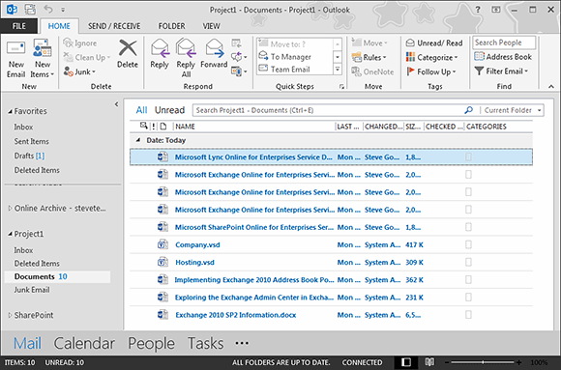
Task: Open the New Items button
Action: [43, 59]
